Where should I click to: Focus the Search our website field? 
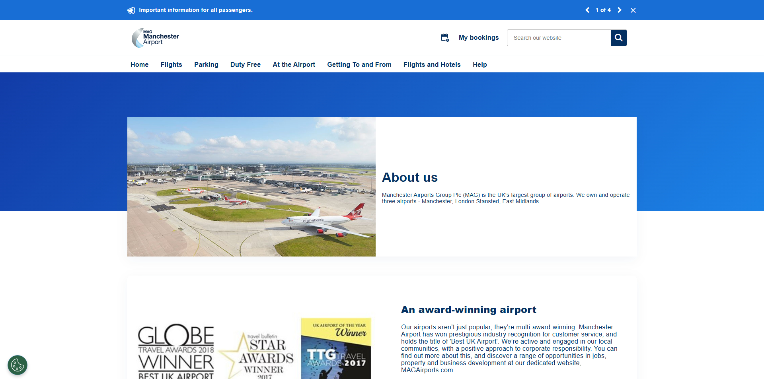click(x=559, y=38)
